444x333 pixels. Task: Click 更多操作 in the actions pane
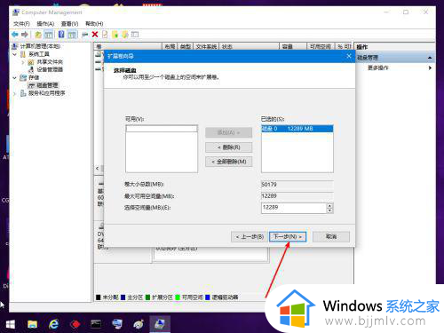point(377,67)
